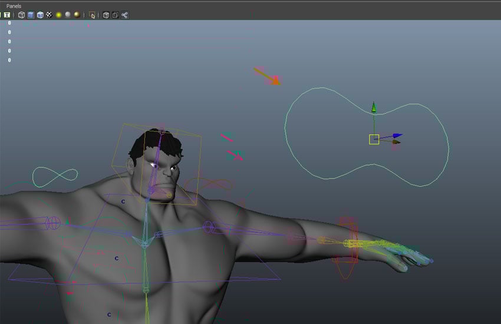Enable Use All Lights yellow sphere
This screenshot has width=501, height=324.
[58, 15]
